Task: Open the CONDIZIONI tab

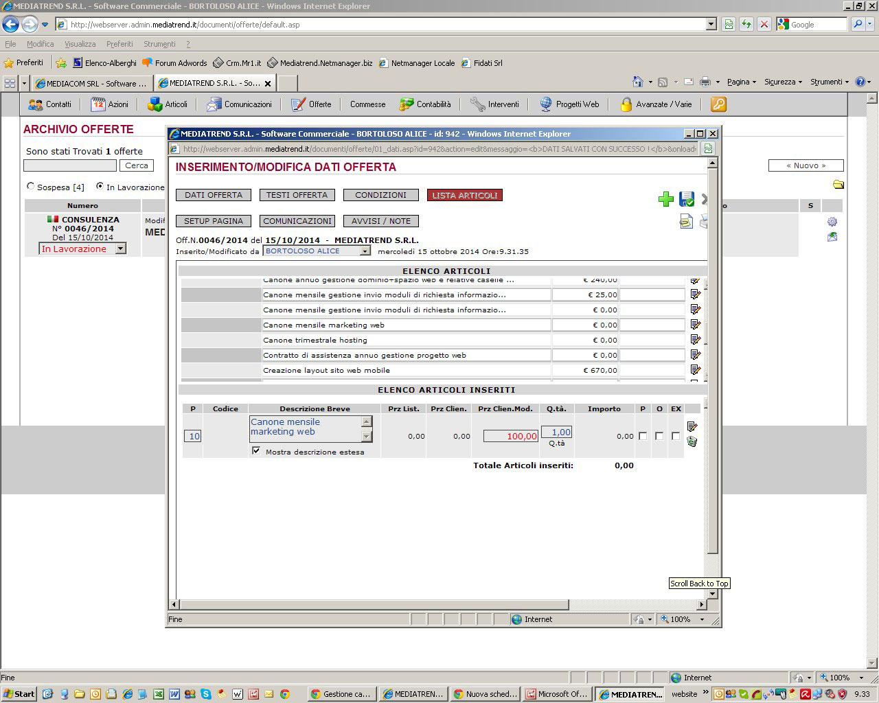Action: [x=380, y=195]
